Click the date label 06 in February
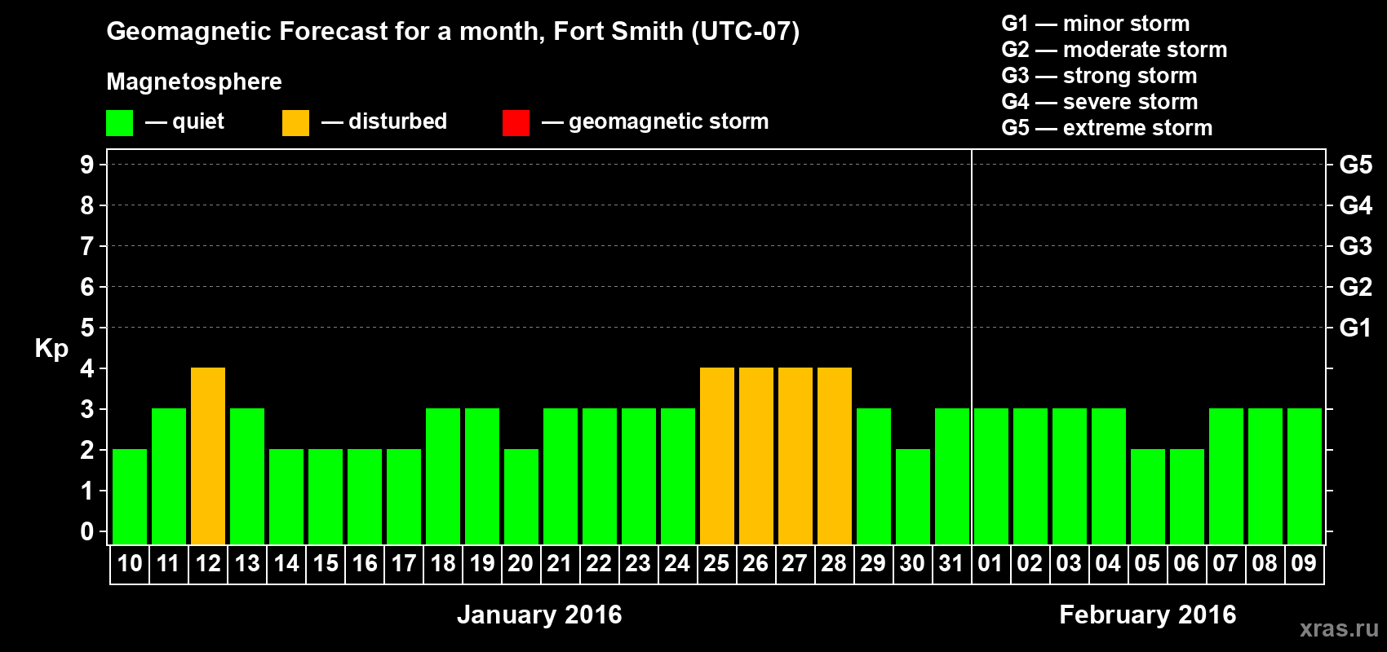The height and width of the screenshot is (652, 1387). pos(1187,564)
